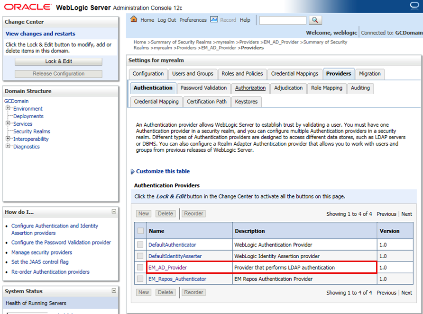Click the Oracle logo
The image size is (423, 314).
tap(28, 7)
